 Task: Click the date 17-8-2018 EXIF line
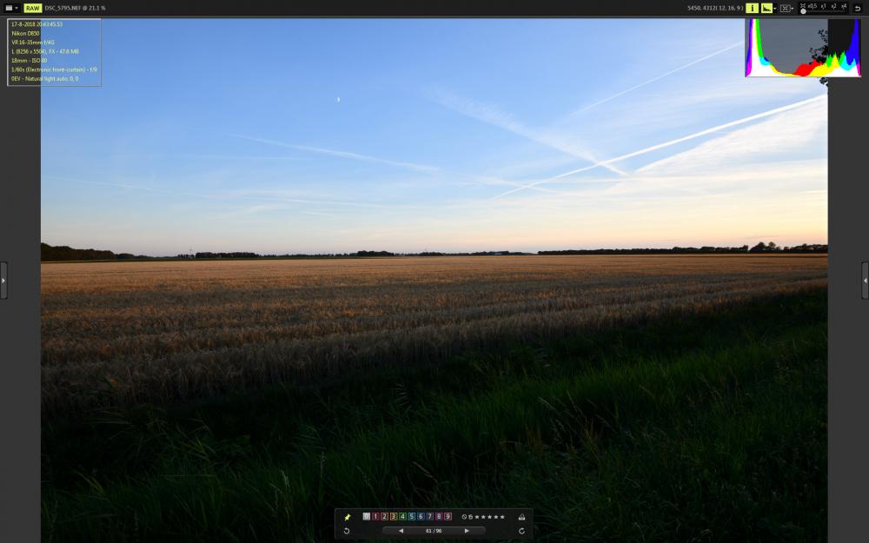pyautogui.click(x=36, y=24)
